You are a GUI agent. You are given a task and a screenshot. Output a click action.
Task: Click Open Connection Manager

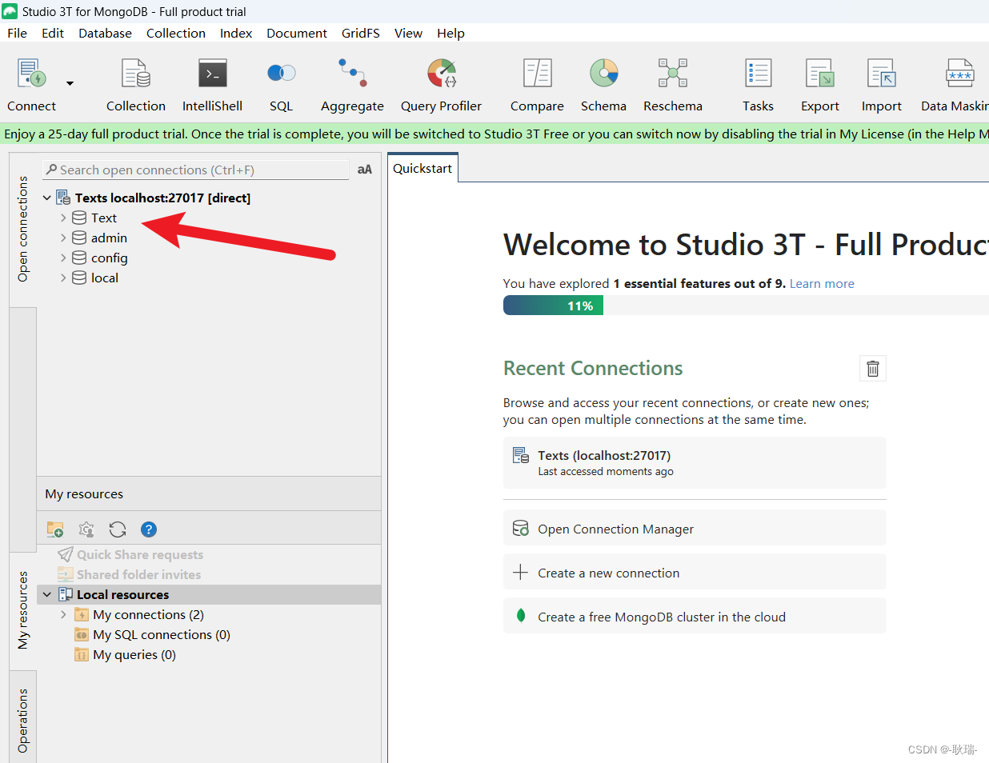[695, 529]
